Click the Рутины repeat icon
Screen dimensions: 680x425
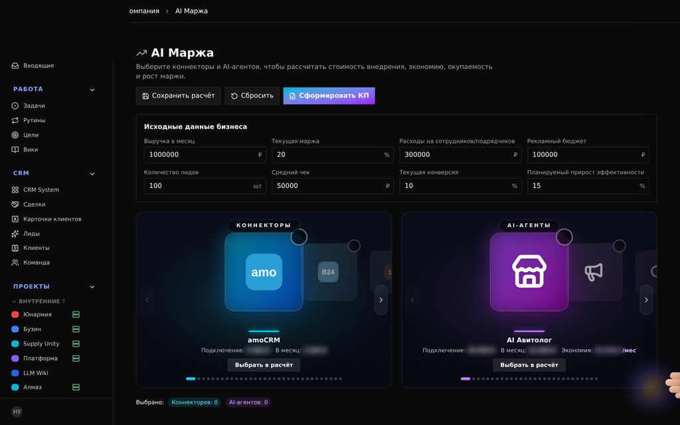(15, 120)
